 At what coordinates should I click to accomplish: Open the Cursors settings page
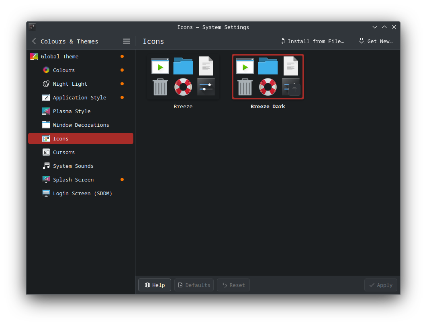tap(81, 152)
